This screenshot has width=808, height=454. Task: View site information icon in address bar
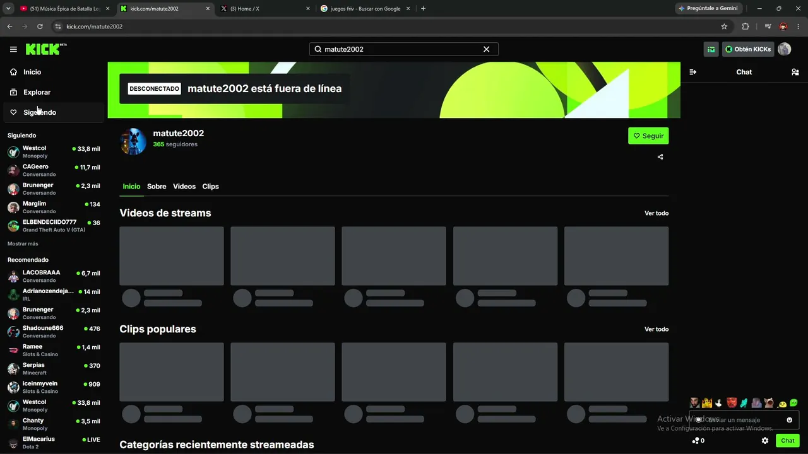[58, 26]
